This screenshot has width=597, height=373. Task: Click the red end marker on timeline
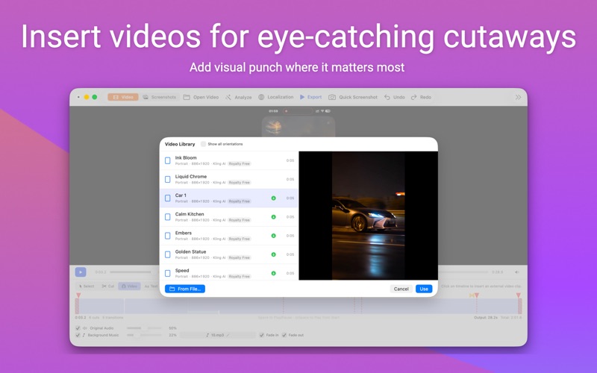pos(518,295)
